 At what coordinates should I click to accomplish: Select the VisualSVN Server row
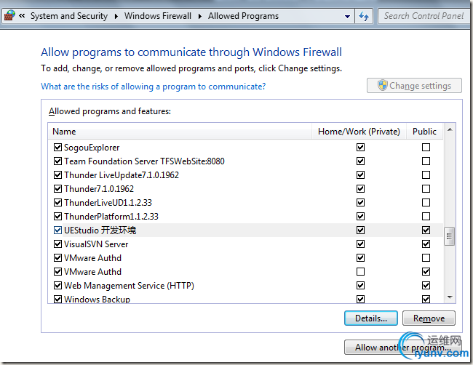pos(245,244)
